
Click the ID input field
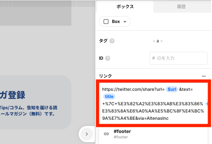click(178, 58)
